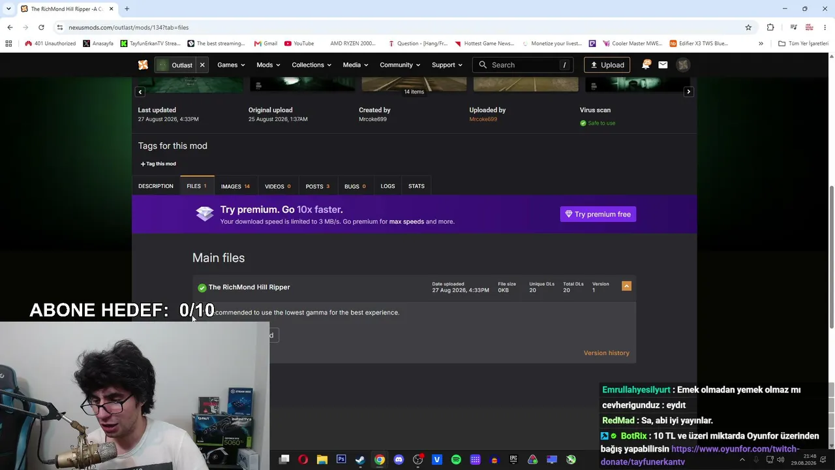Switch to the Bugs tab

(x=355, y=186)
